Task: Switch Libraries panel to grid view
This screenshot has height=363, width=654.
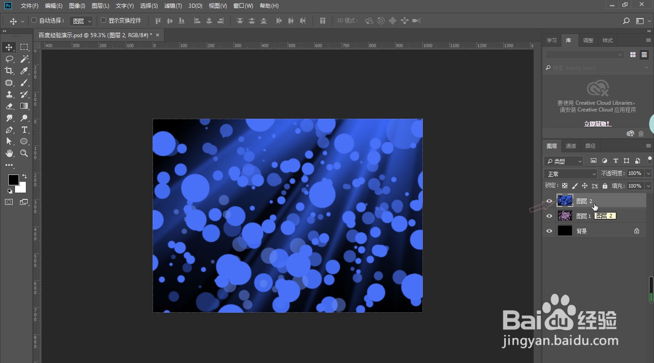Action: [633, 54]
